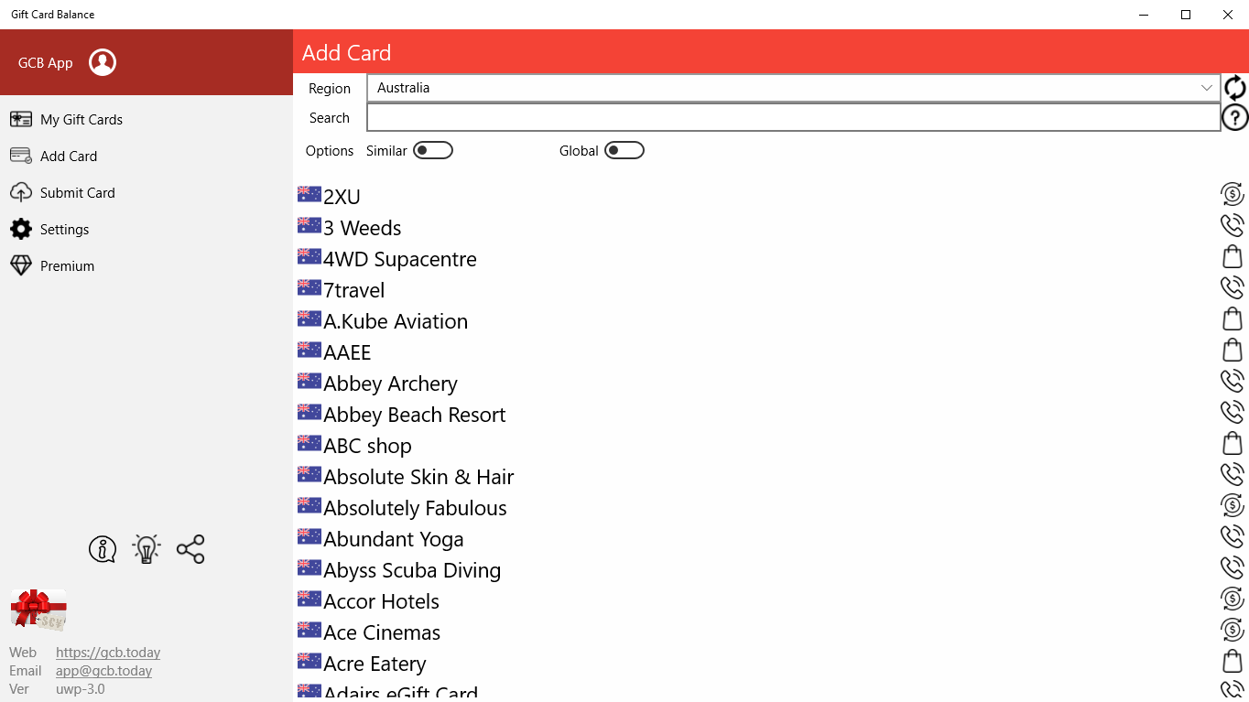Click the user profile icon beside GCB App
The width and height of the screenshot is (1249, 702).
pos(103,62)
